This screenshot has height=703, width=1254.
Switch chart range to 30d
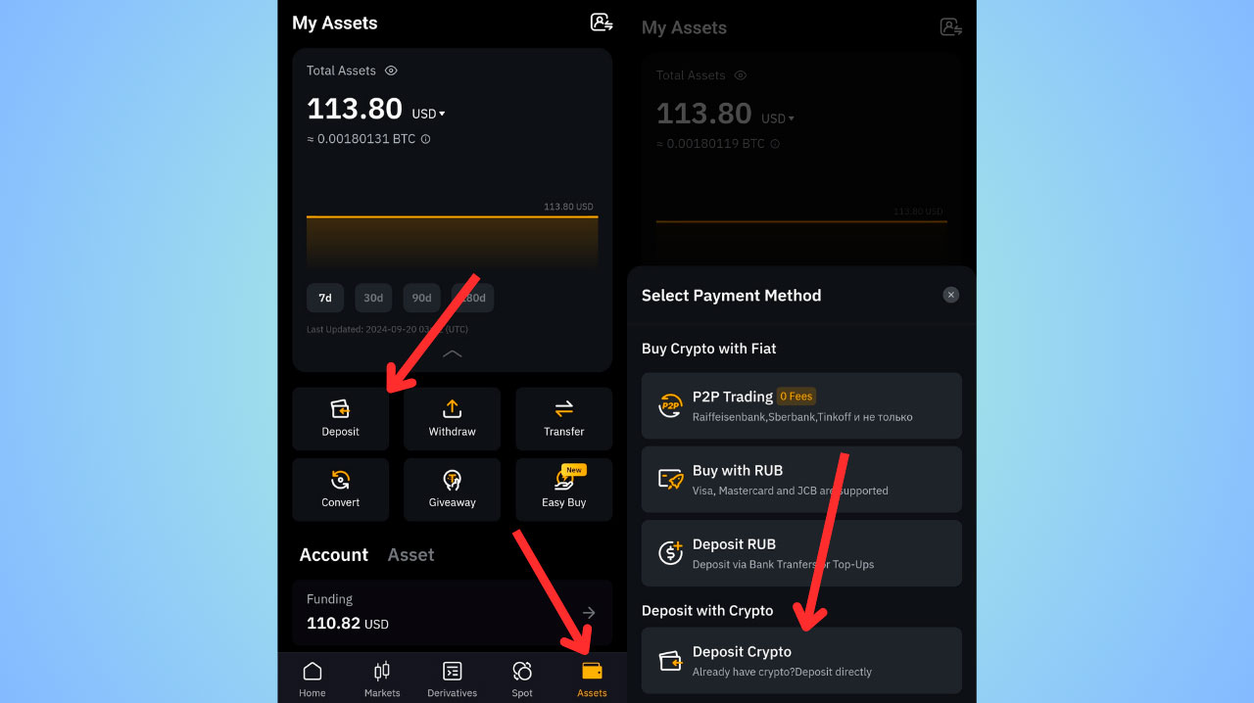(x=373, y=298)
